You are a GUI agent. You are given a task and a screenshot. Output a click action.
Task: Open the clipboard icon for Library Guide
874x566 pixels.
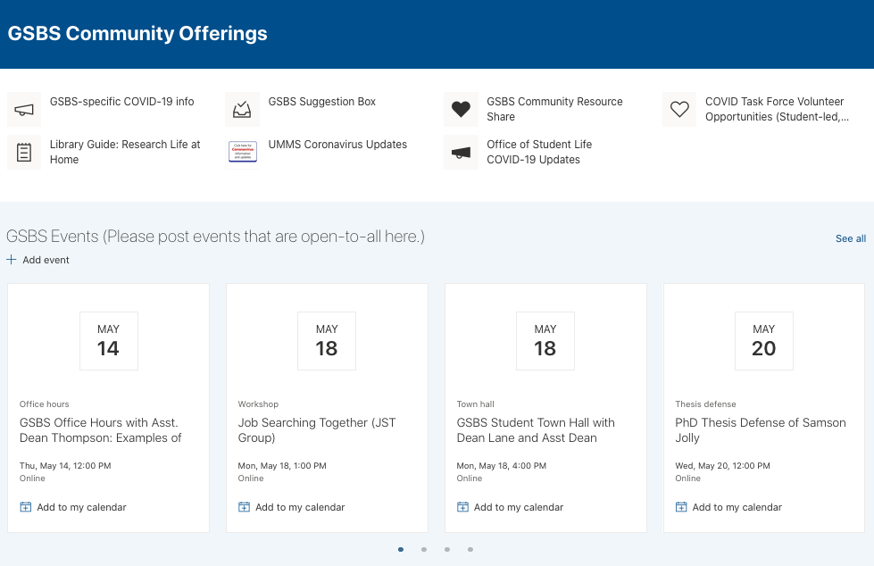point(24,153)
